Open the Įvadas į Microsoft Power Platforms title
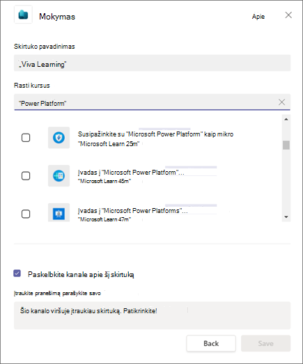This screenshot has width=303, height=364. point(132,211)
